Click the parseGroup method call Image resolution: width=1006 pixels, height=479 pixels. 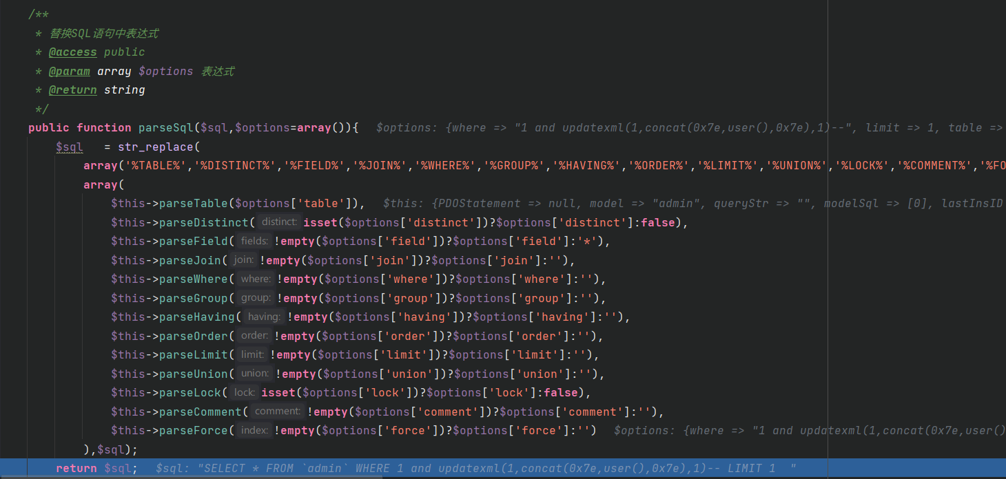click(x=194, y=299)
